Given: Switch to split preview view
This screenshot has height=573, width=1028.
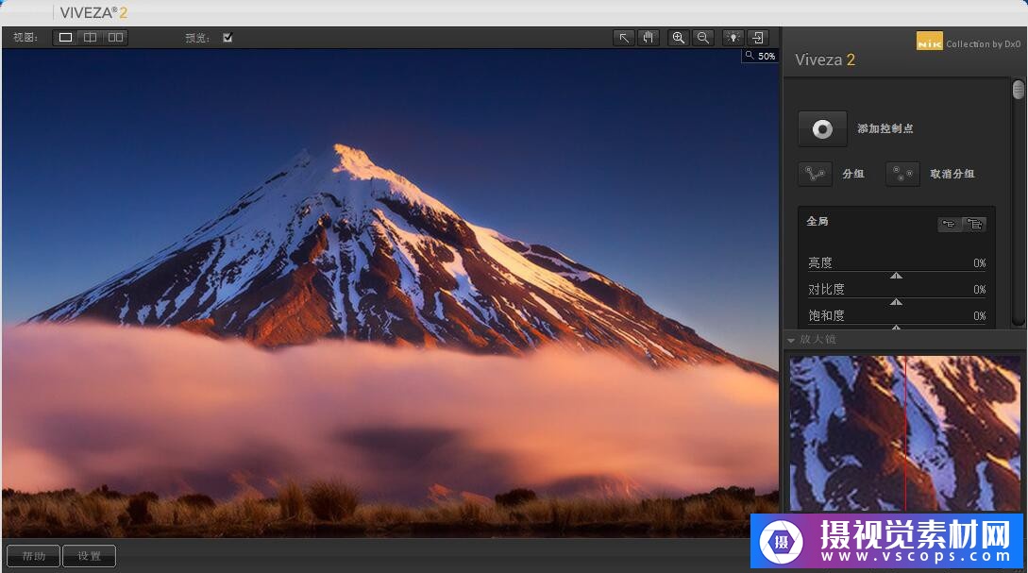Looking at the screenshot, I should pyautogui.click(x=90, y=38).
